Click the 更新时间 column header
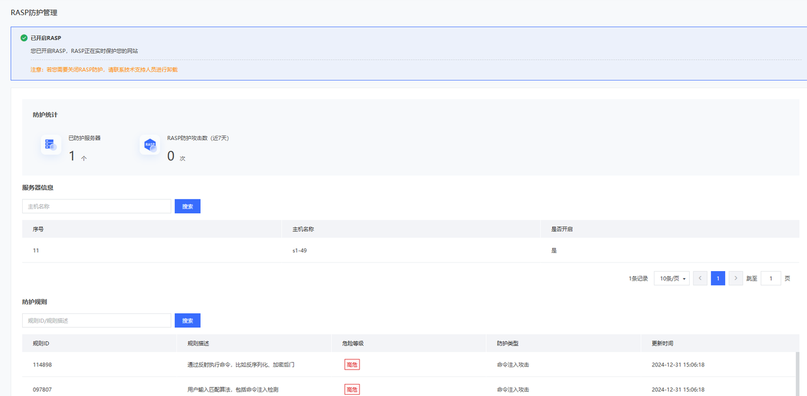The height and width of the screenshot is (396, 807). (x=662, y=343)
